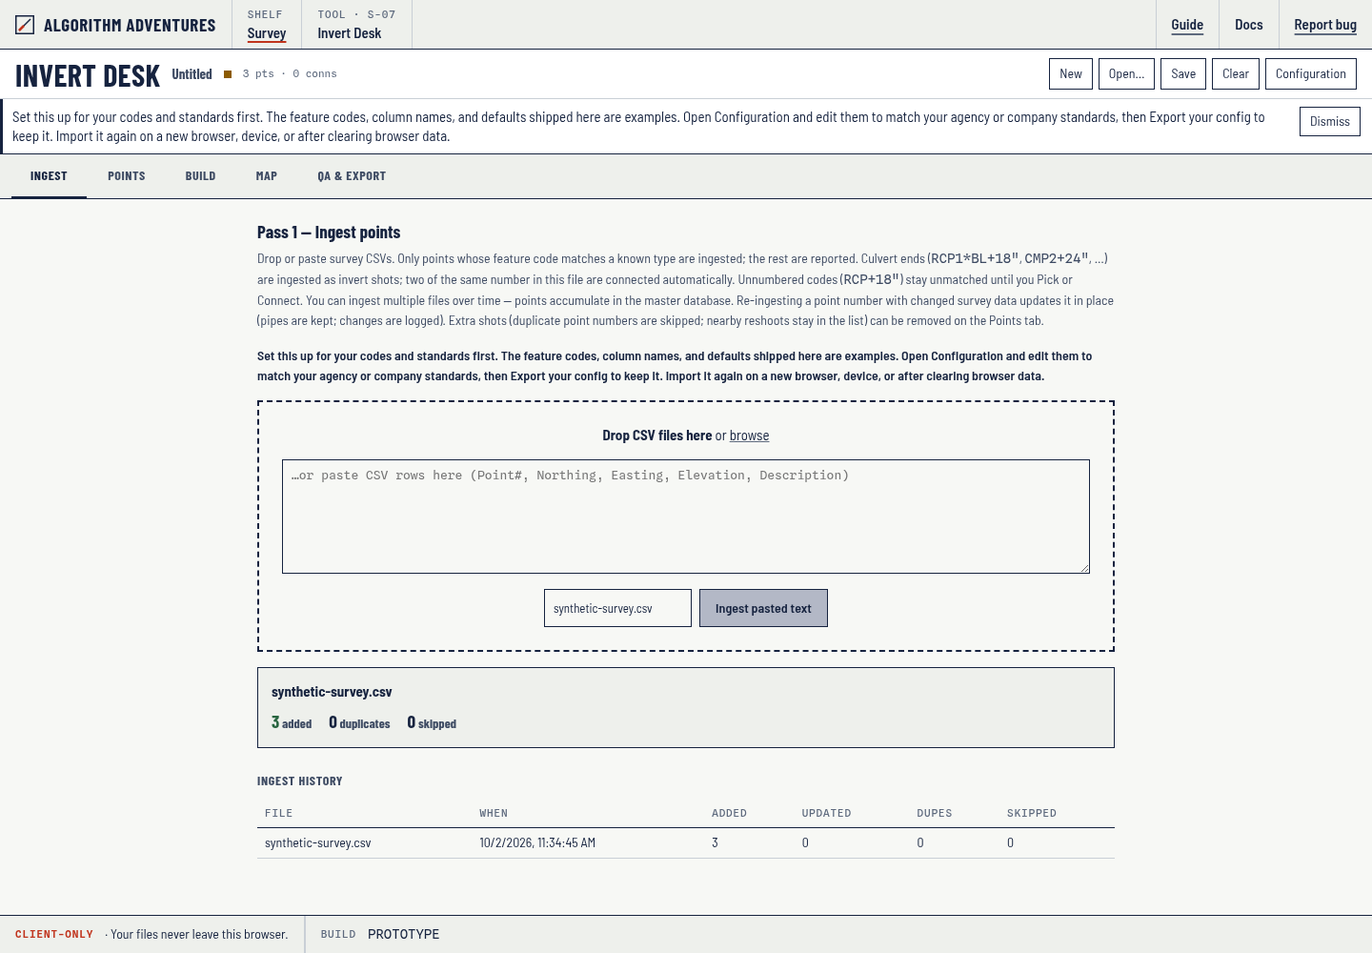Click the unsaved status square indicator
Screen dimensions: 1372x953
coord(228,74)
